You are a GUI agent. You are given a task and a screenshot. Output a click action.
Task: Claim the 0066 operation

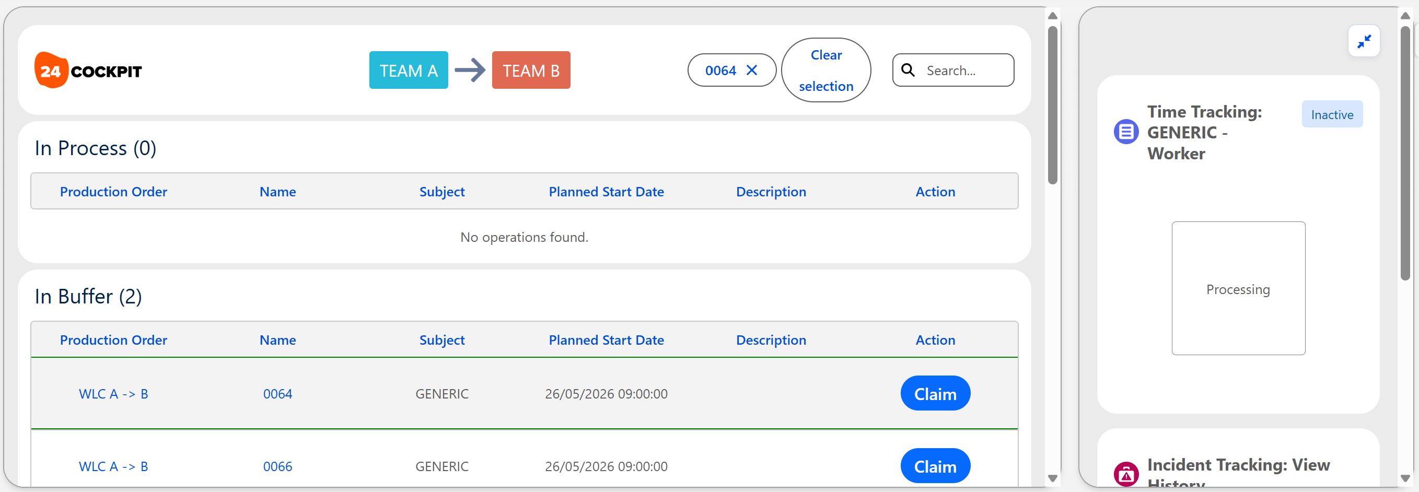coord(935,466)
